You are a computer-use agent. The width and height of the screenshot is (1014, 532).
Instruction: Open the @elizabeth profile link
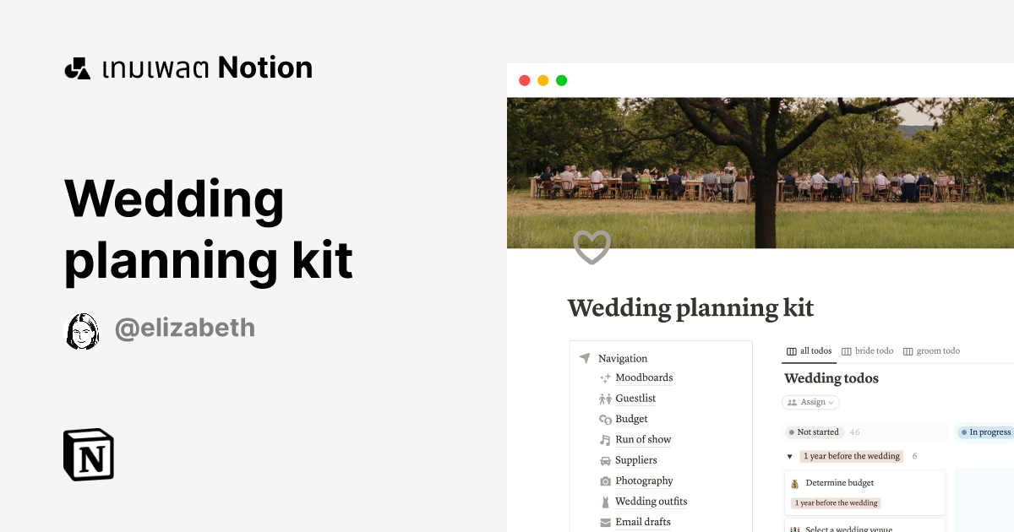[x=185, y=328]
